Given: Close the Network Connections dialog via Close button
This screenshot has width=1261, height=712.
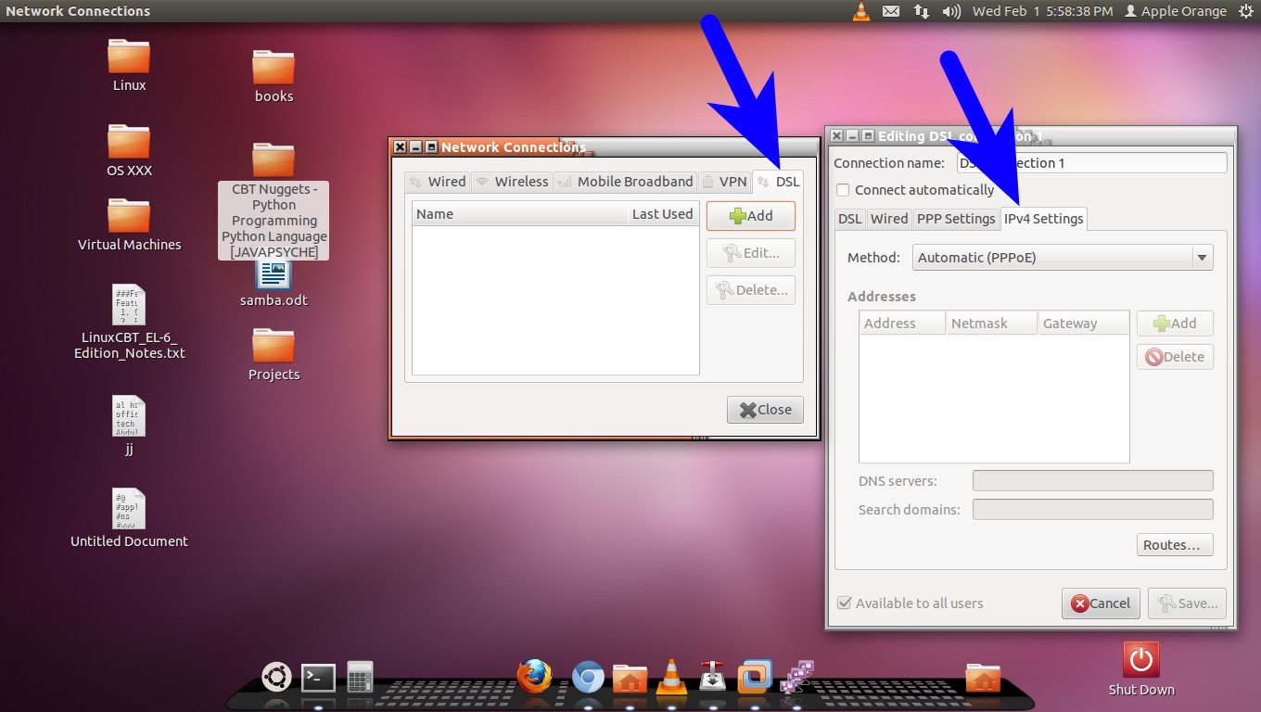Looking at the screenshot, I should pyautogui.click(x=766, y=410).
